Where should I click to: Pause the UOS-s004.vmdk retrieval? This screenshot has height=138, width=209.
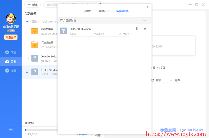click(x=137, y=29)
